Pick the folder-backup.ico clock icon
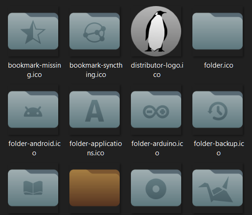Image resolution: width=252 pixels, height=215 pixels. point(218,110)
